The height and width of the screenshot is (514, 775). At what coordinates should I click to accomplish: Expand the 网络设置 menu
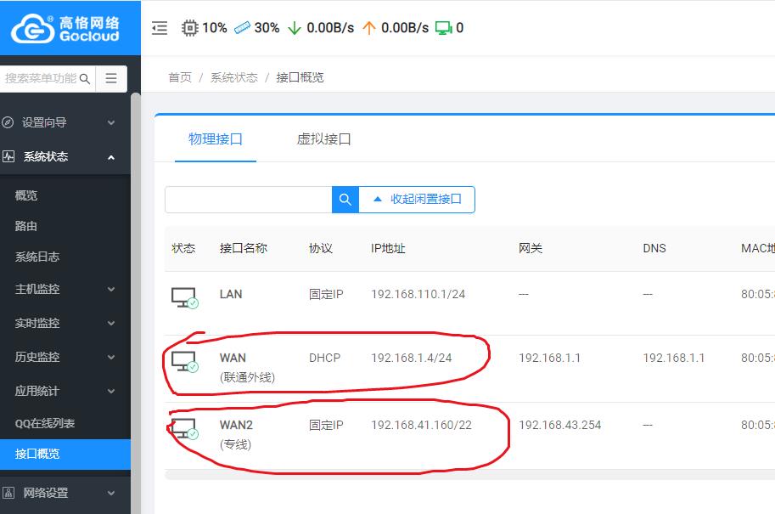tap(58, 493)
